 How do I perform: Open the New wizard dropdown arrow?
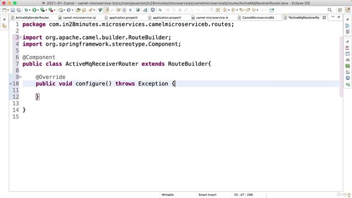pos(8,10)
